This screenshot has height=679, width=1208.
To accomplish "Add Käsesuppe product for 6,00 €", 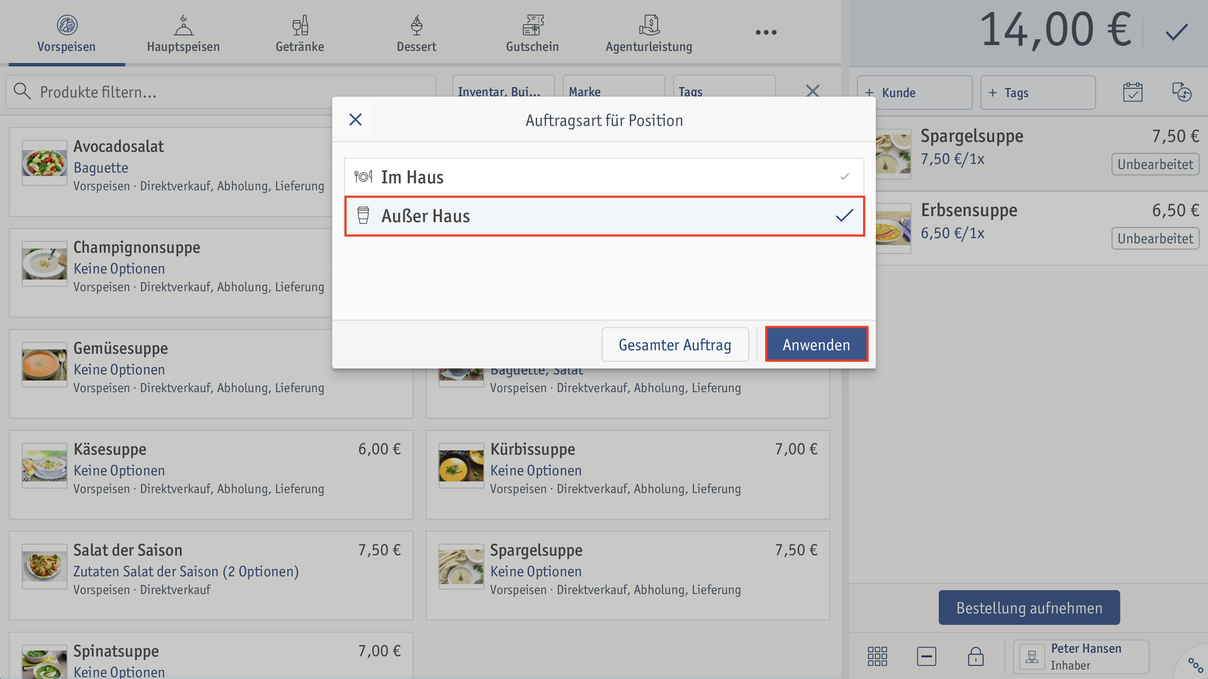I will click(211, 475).
